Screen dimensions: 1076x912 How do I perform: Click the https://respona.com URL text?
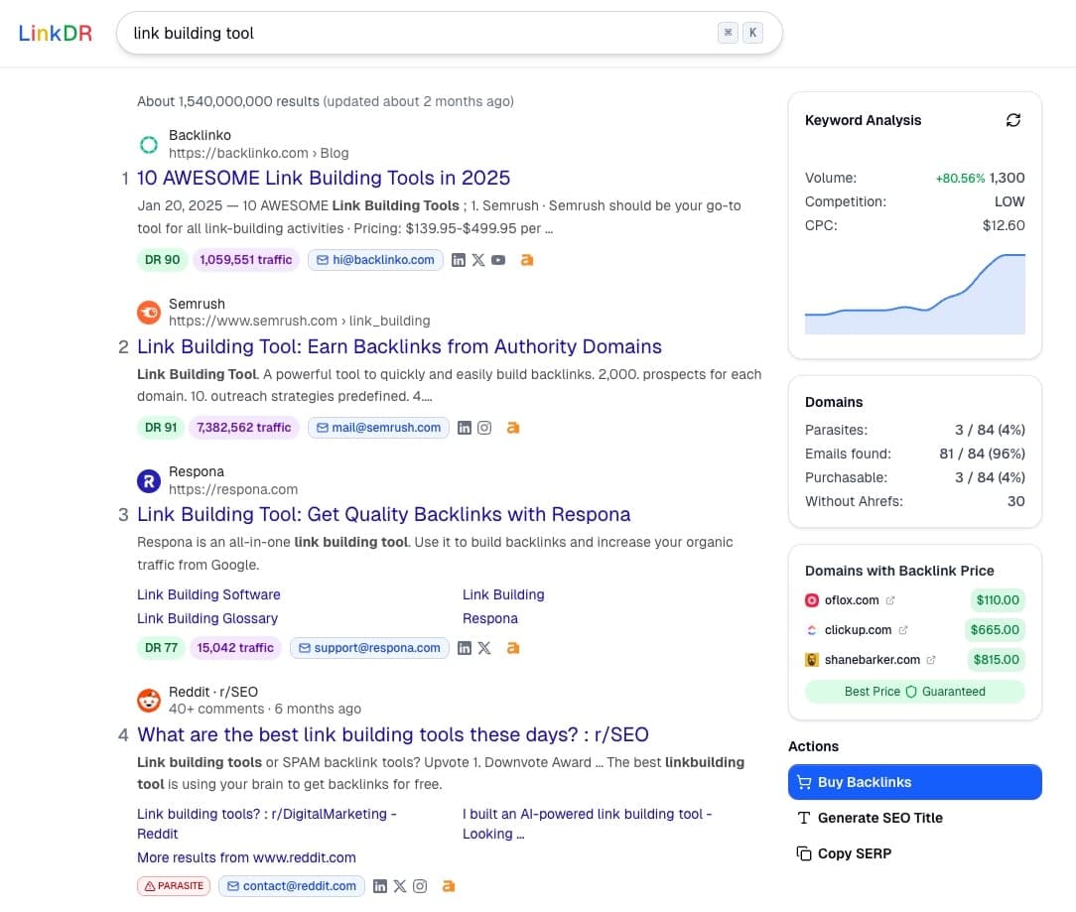(233, 489)
